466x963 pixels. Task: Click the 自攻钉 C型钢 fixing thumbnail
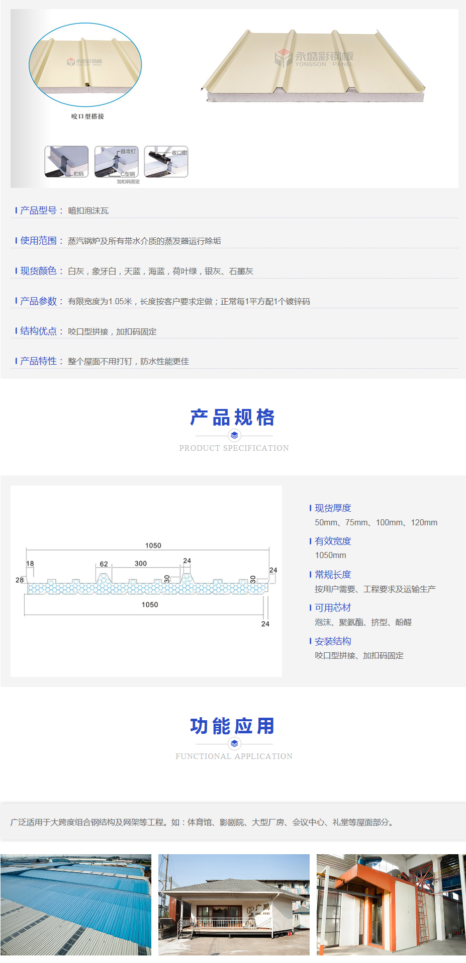coord(116,162)
